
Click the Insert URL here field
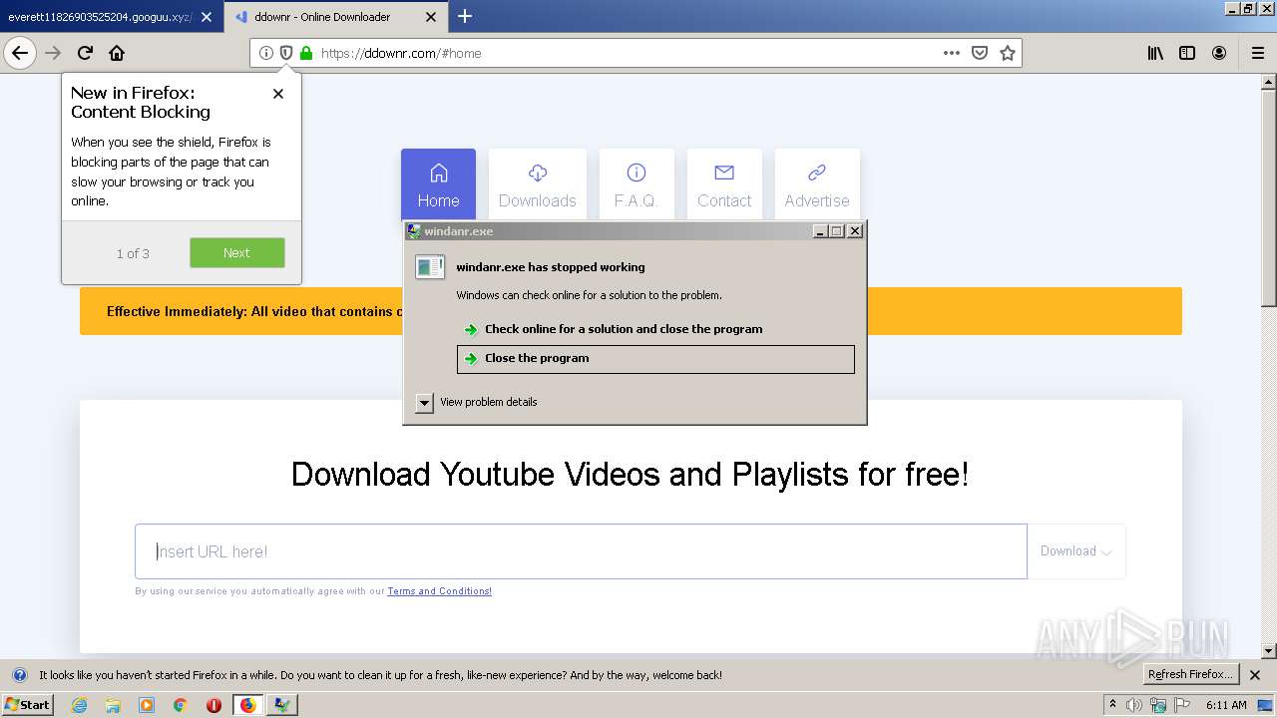coord(581,551)
